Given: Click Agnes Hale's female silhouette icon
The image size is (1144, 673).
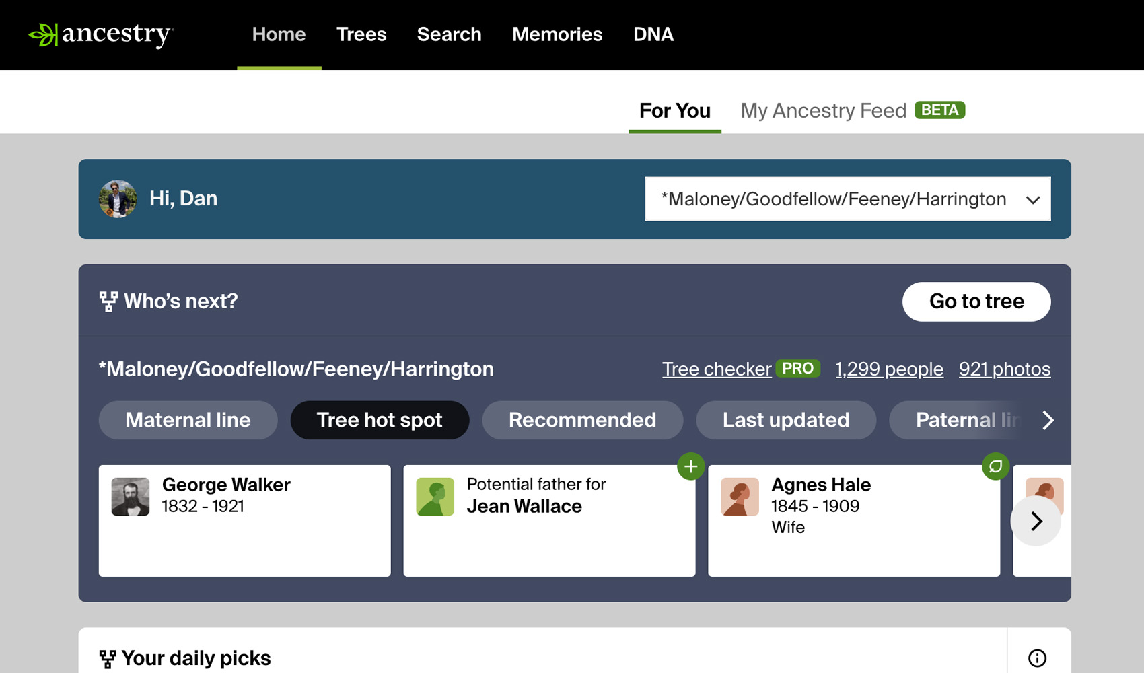Looking at the screenshot, I should 740,497.
